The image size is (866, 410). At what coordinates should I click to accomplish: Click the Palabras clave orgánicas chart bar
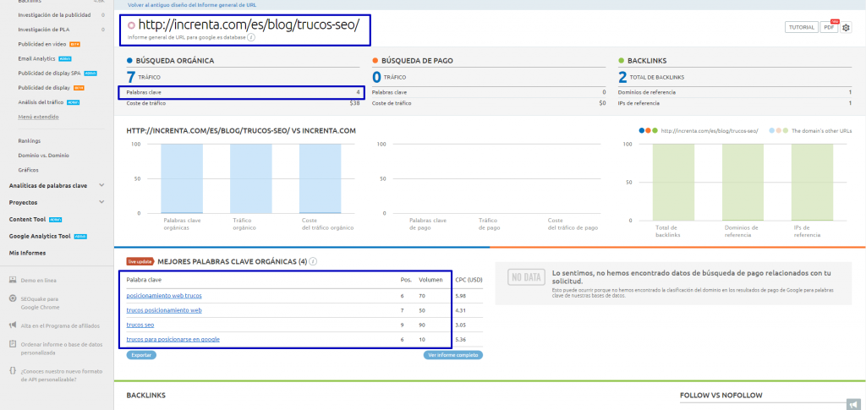click(x=182, y=178)
